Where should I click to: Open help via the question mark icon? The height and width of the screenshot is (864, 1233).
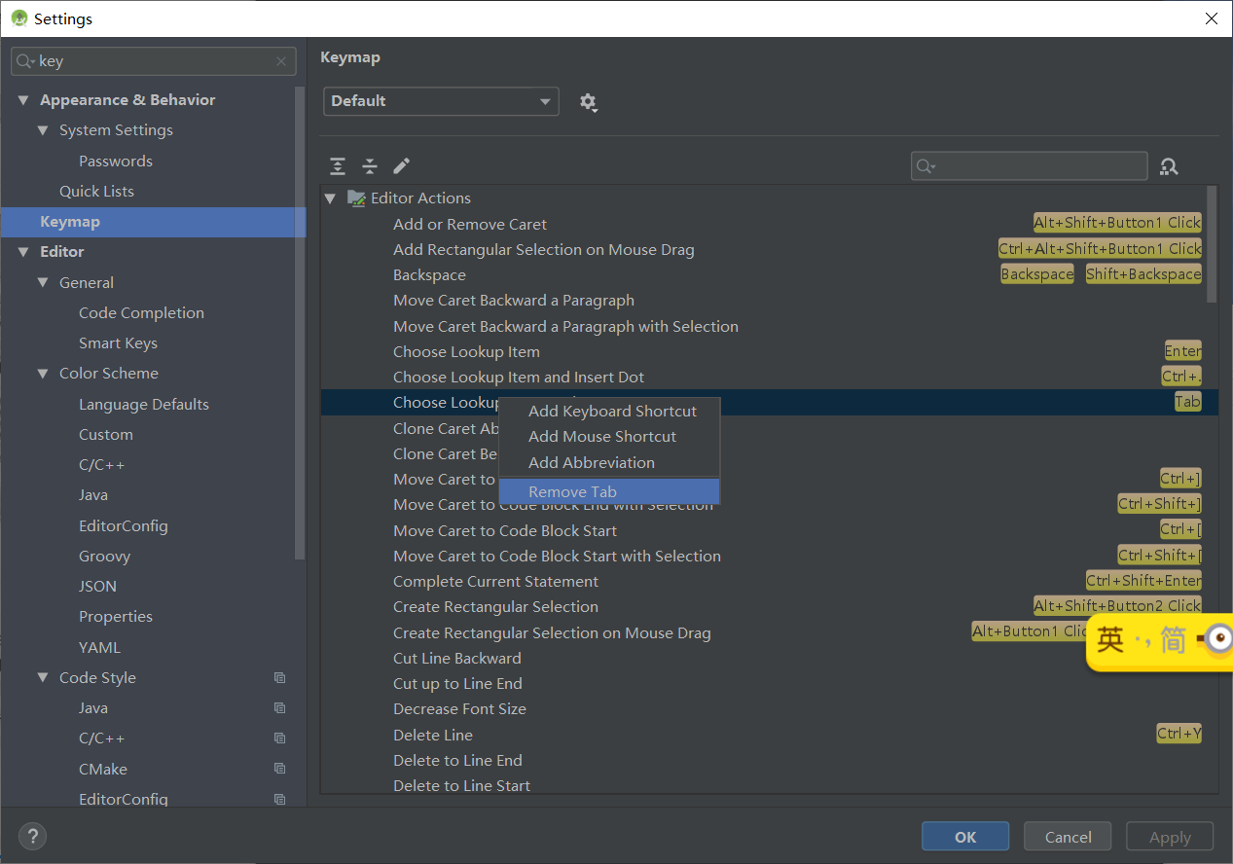coord(32,836)
